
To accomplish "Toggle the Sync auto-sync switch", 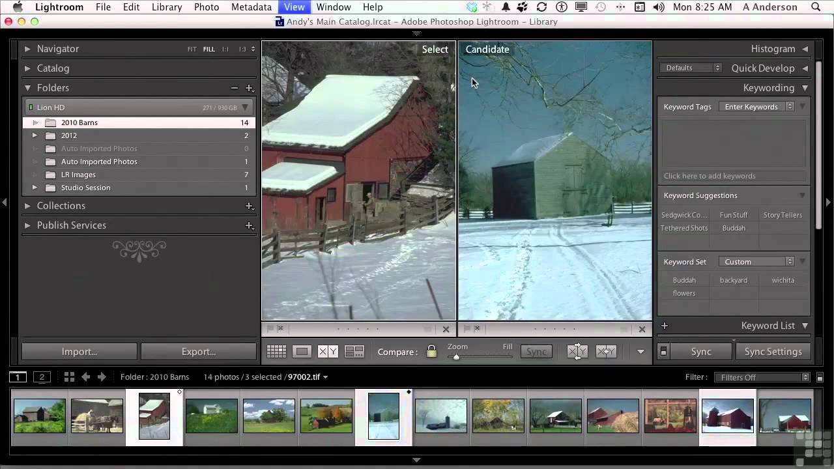I will click(663, 352).
